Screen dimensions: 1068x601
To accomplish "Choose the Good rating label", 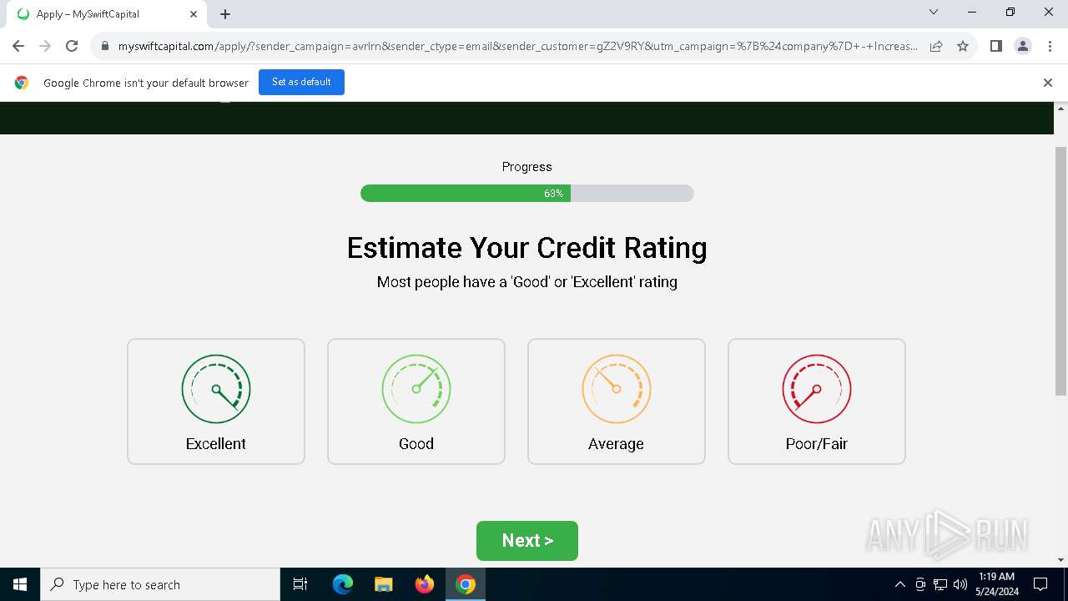I will [416, 444].
